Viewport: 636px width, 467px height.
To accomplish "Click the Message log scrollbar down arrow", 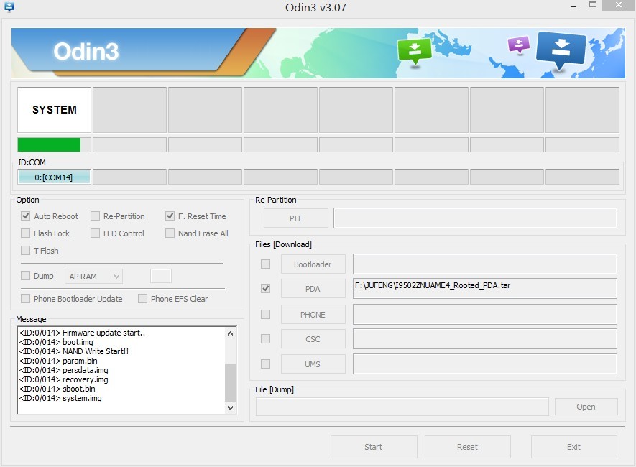I will click(231, 407).
